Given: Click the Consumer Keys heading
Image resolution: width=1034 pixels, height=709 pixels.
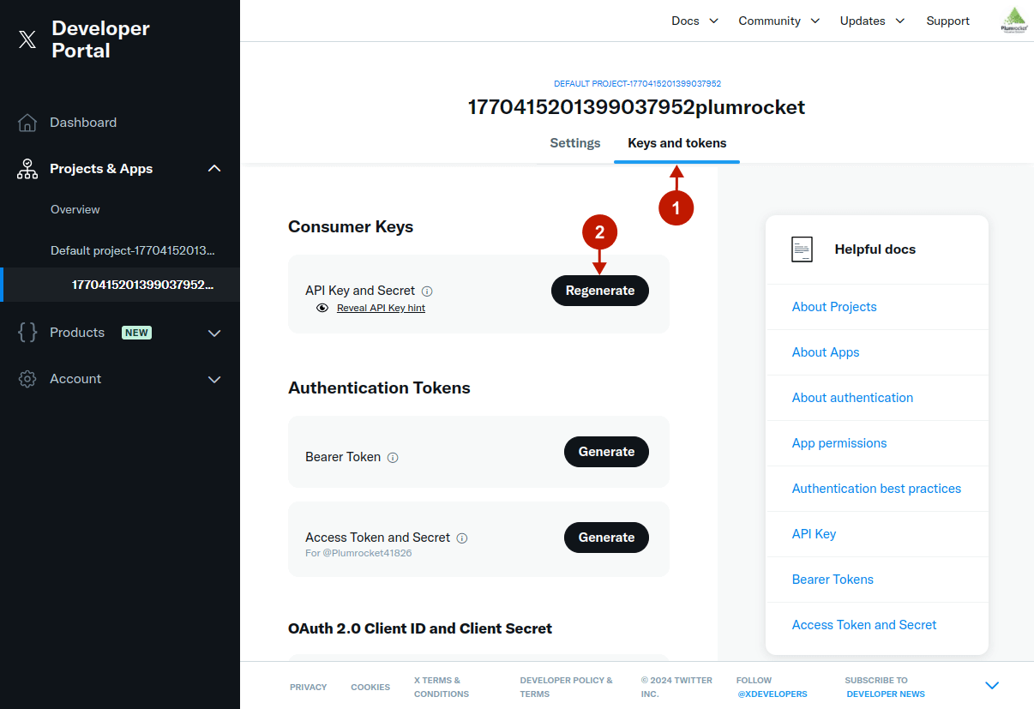Looking at the screenshot, I should click(351, 227).
